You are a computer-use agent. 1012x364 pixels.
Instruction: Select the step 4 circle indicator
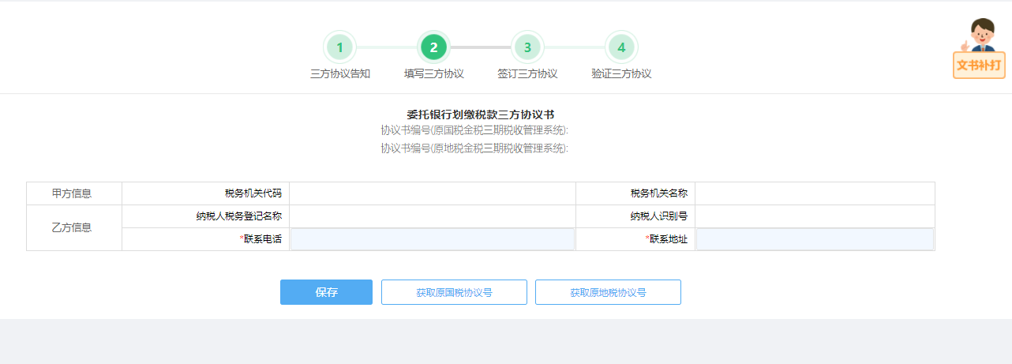[621, 47]
